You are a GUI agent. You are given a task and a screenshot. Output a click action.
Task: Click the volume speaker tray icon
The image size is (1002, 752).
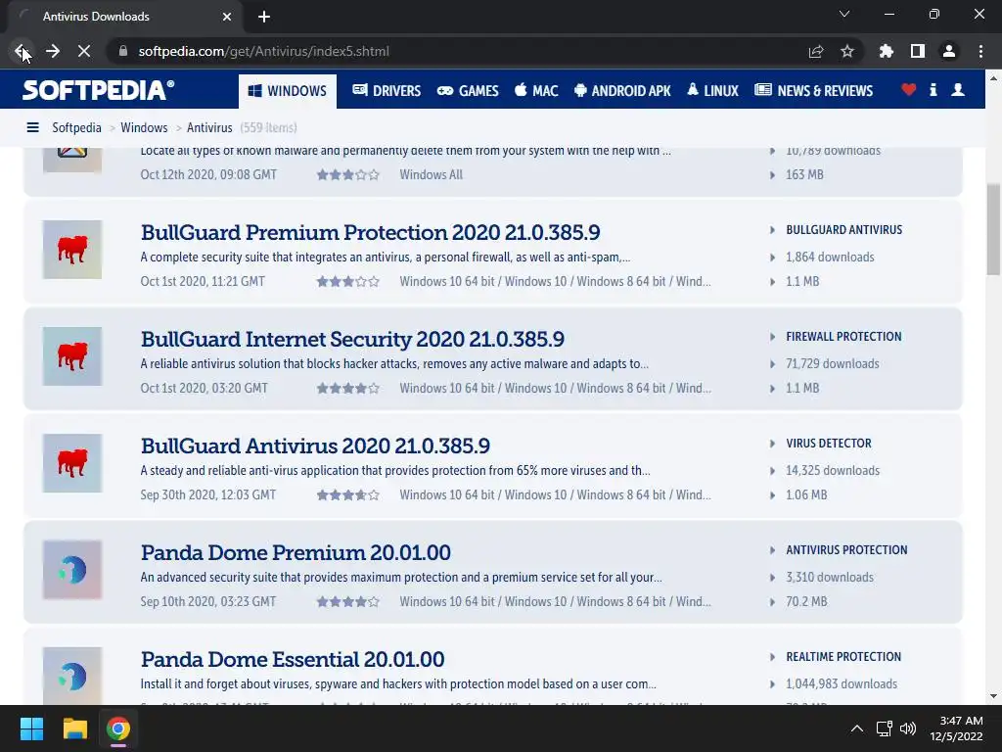907,728
